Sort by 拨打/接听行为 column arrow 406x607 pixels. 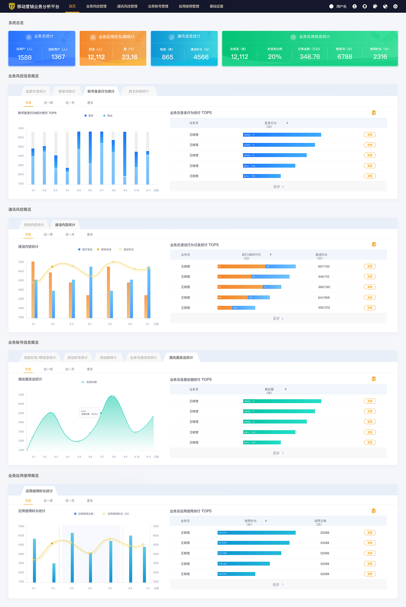[x=271, y=254]
